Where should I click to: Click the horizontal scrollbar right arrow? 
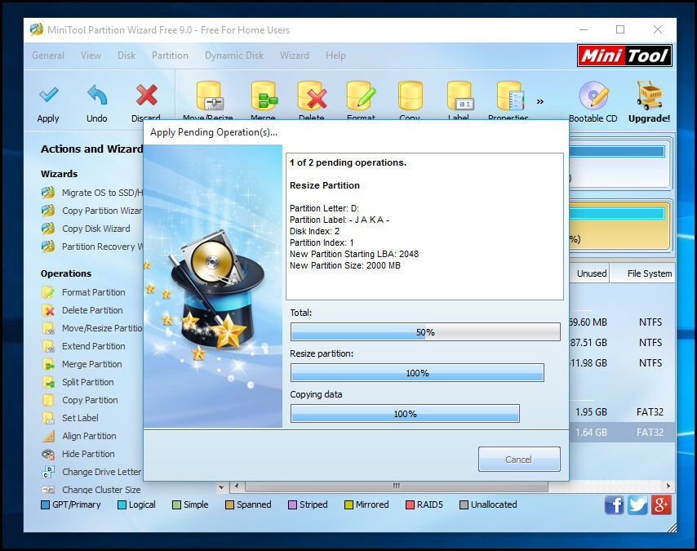coord(668,486)
